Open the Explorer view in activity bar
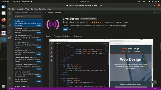 (x=10, y=13)
